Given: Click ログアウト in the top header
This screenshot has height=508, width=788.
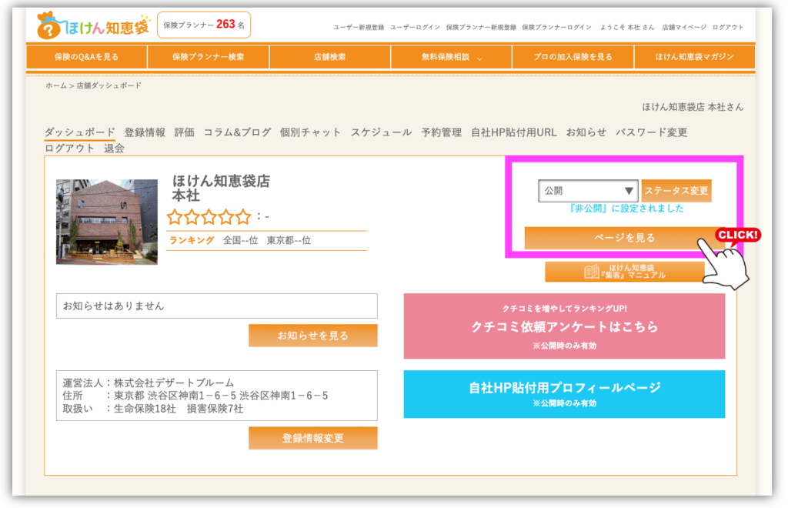Looking at the screenshot, I should tap(728, 27).
